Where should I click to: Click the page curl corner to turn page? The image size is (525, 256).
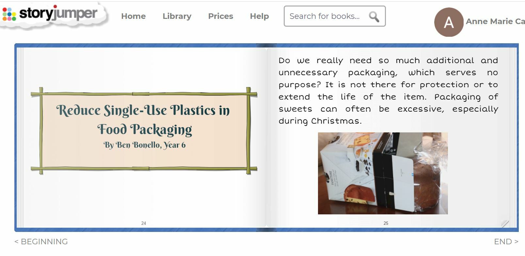[x=505, y=223]
